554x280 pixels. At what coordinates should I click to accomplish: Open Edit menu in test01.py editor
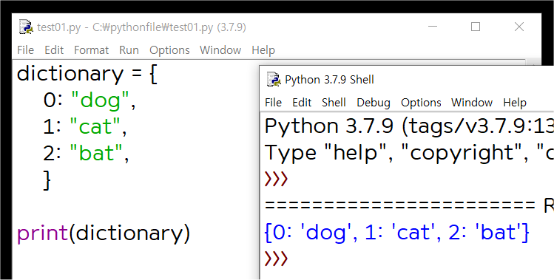[x=54, y=50]
